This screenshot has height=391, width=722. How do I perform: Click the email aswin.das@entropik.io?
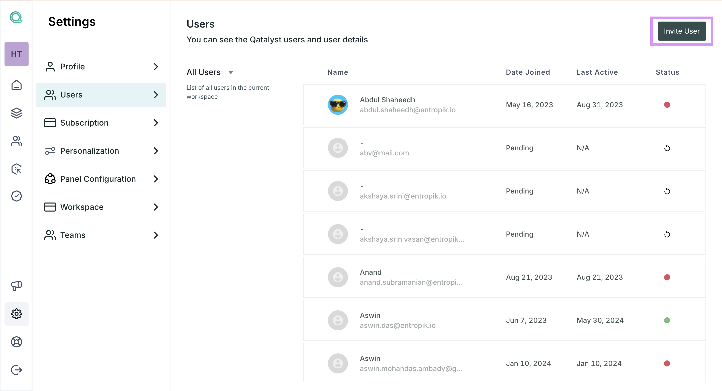pos(397,325)
